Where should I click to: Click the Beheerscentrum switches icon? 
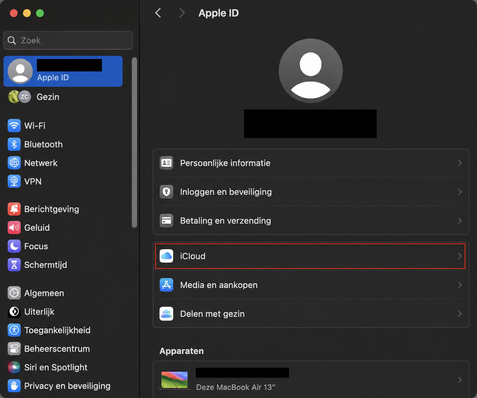click(x=14, y=349)
